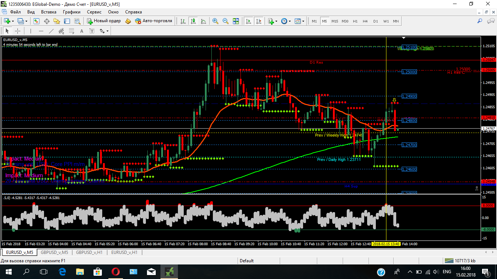Set timeframe to D1
The height and width of the screenshot is (279, 497).
pos(375,21)
